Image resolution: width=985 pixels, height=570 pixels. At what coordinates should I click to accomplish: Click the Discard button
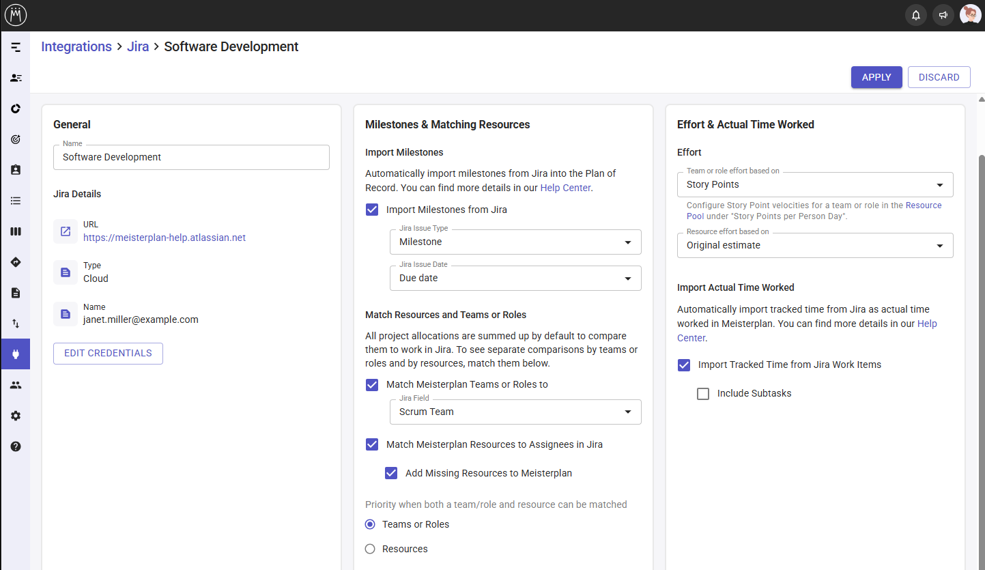[x=939, y=77]
